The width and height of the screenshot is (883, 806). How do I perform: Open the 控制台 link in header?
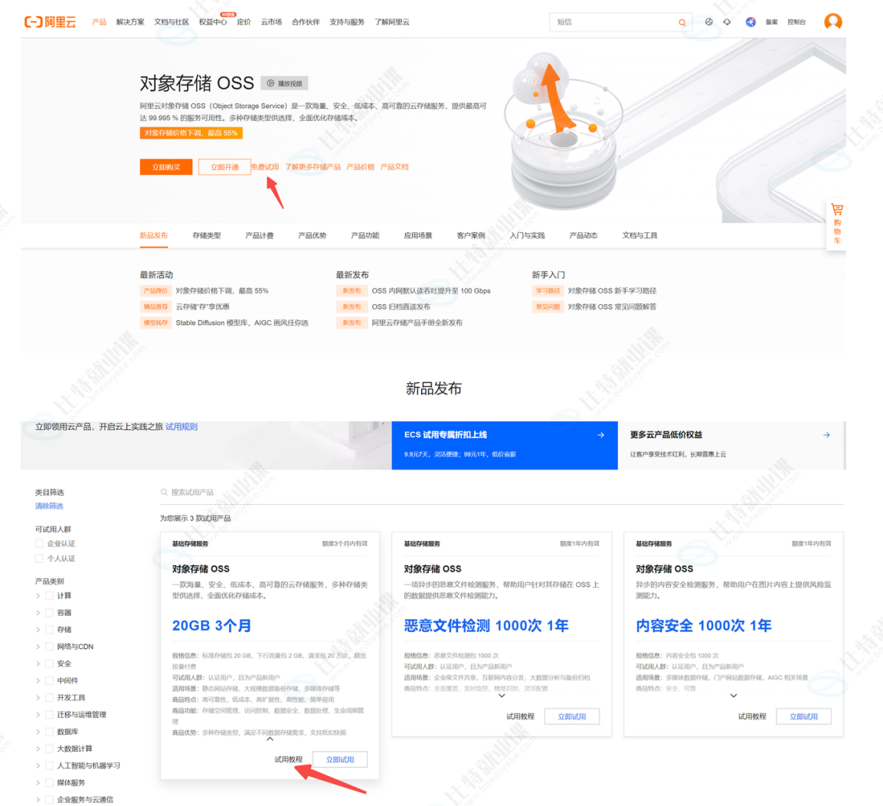point(796,22)
